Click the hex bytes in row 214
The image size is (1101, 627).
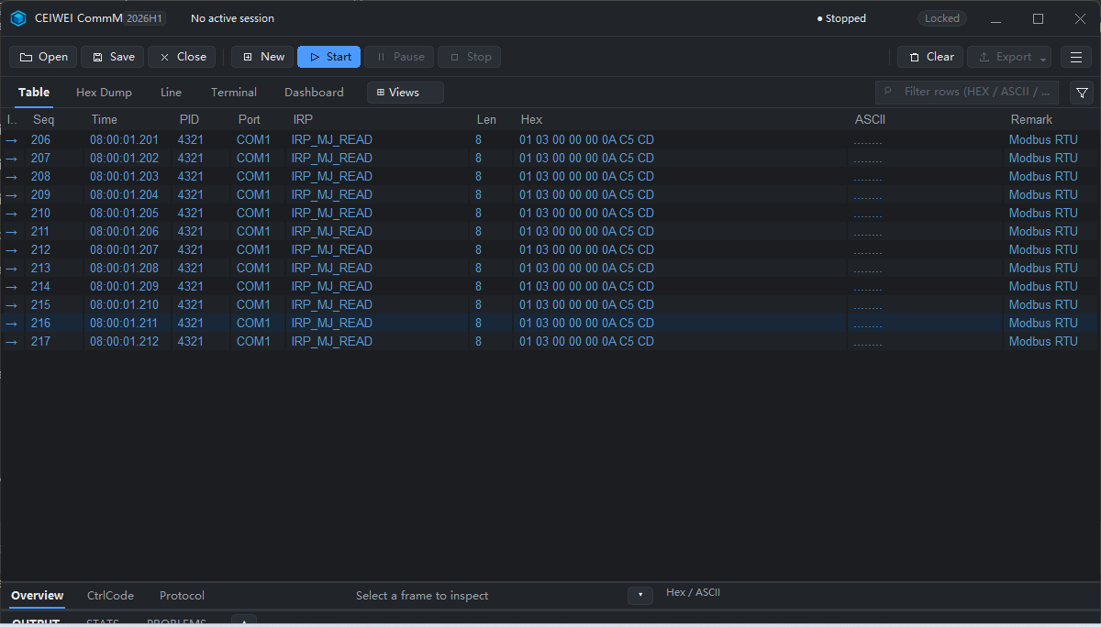click(587, 287)
